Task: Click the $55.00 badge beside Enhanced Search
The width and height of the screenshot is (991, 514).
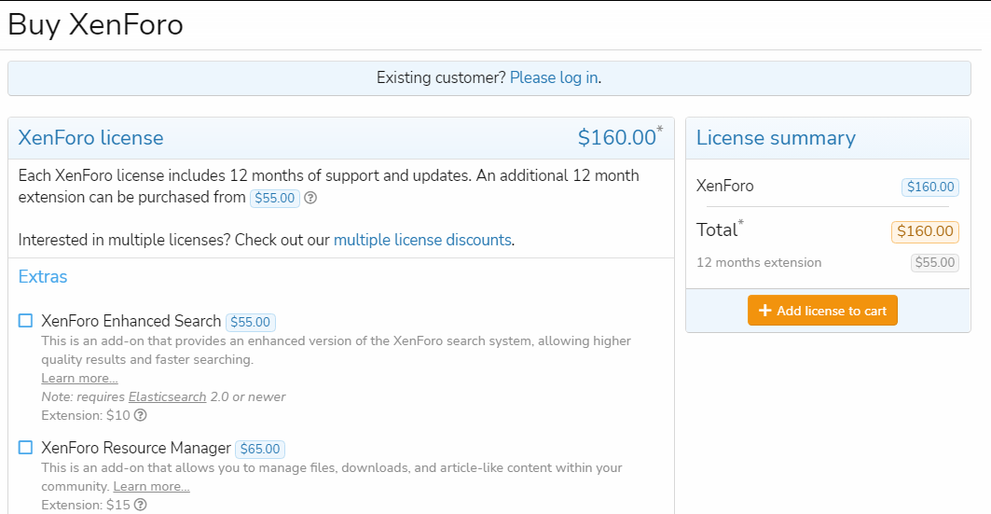Action: [251, 322]
